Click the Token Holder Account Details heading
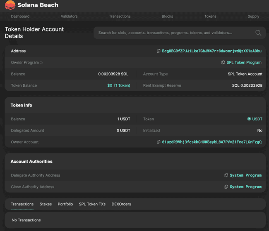 point(34,33)
